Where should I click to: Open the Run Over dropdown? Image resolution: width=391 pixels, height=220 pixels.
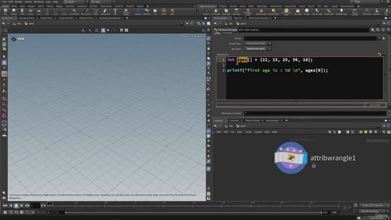pyautogui.click(x=258, y=49)
